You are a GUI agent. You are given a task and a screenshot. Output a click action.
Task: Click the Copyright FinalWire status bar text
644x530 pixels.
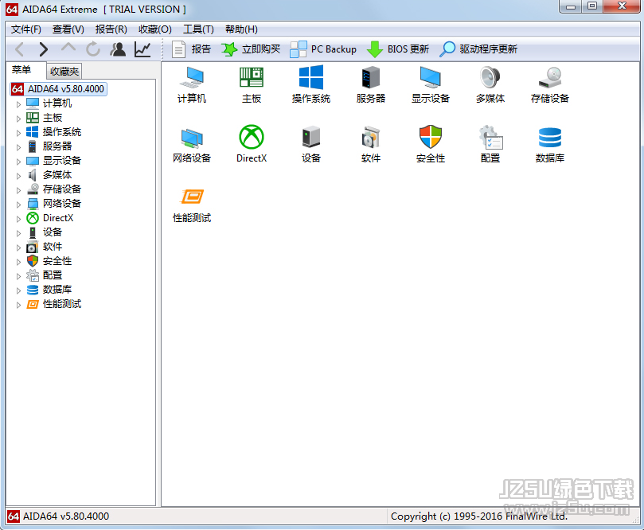tap(479, 516)
